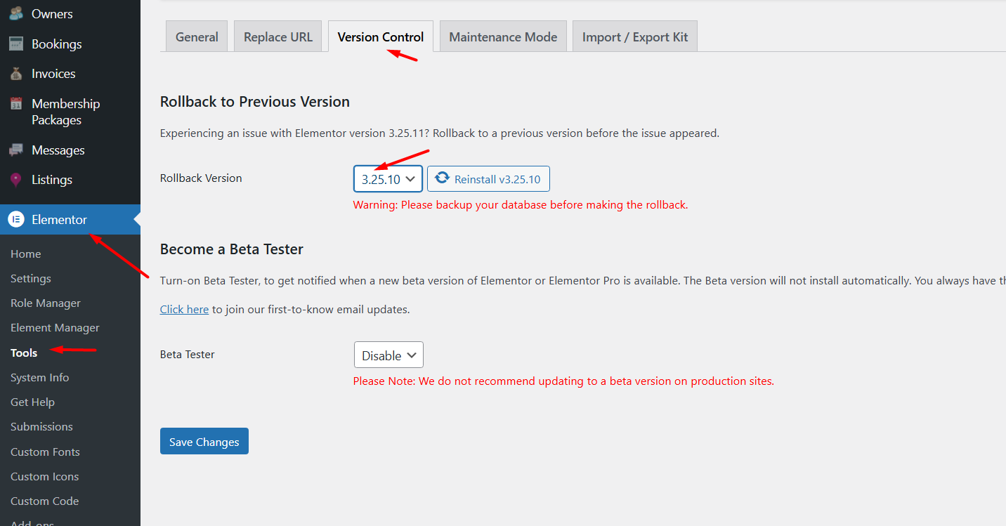Click 'Rollback to Previous Version' heading
Image resolution: width=1006 pixels, height=526 pixels.
coord(255,102)
